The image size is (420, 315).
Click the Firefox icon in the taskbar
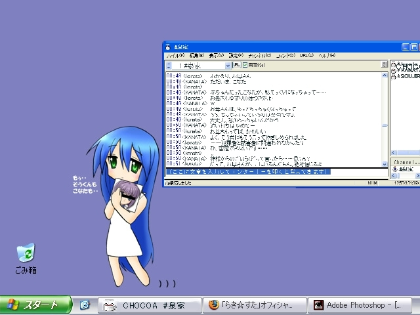tap(214, 304)
